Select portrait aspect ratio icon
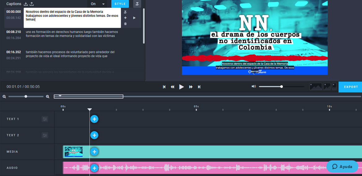 point(334,86)
